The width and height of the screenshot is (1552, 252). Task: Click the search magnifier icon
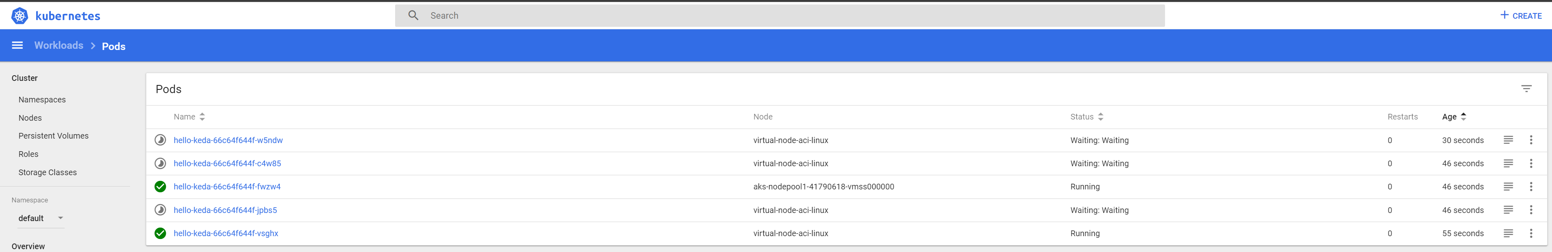(x=413, y=15)
